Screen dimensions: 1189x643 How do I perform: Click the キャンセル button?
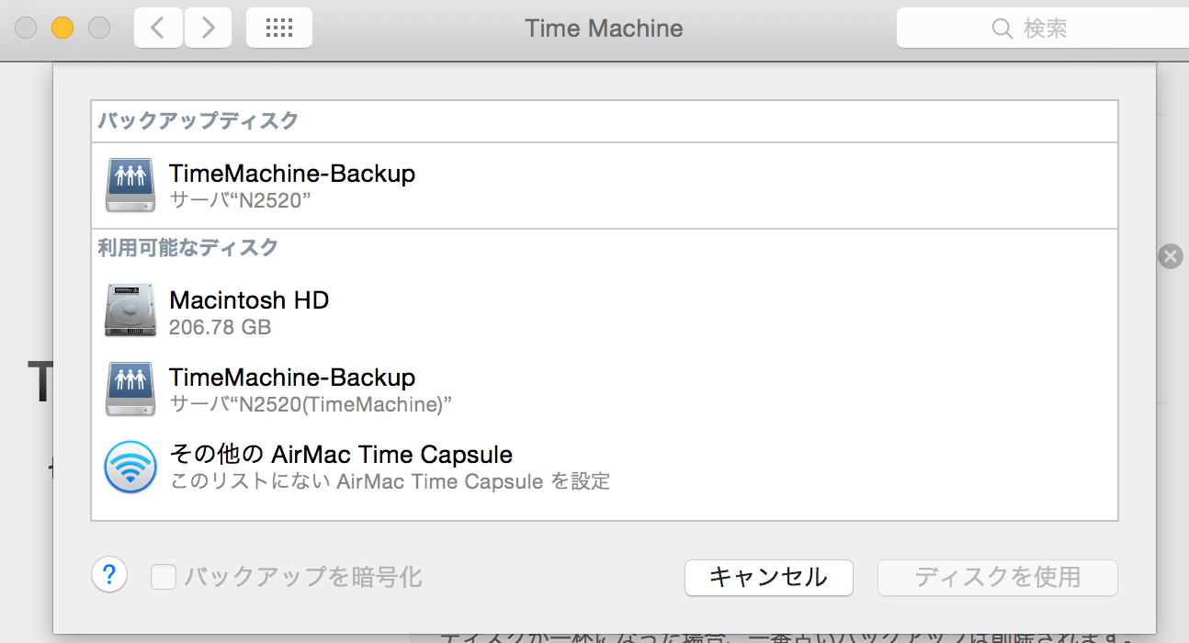click(x=769, y=578)
